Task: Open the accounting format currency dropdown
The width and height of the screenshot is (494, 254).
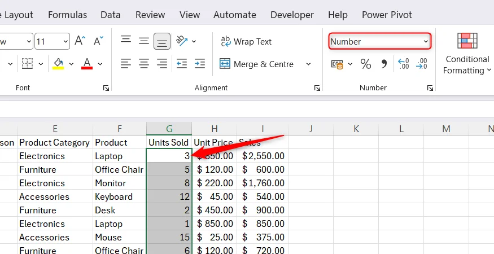Action: click(x=351, y=64)
